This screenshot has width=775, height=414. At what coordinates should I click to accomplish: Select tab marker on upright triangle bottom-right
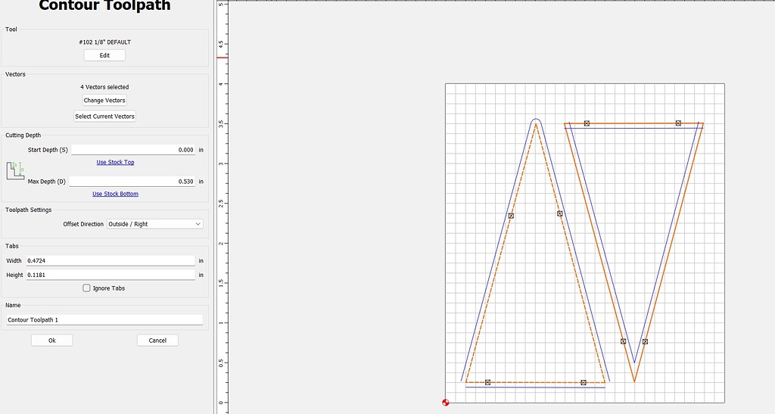click(x=584, y=382)
